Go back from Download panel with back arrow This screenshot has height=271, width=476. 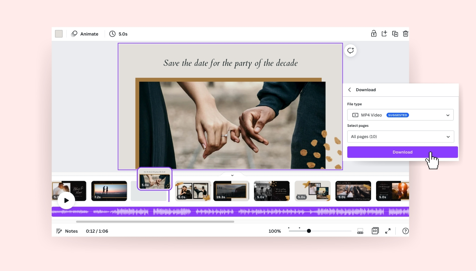(x=350, y=90)
